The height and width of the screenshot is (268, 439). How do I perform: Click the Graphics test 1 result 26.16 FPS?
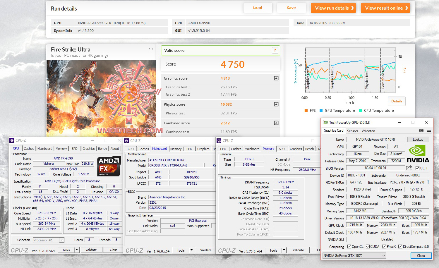click(229, 87)
